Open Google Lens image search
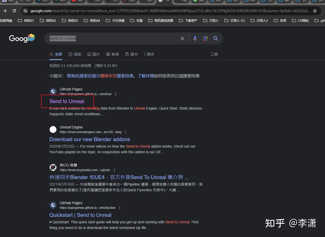This screenshot has width=325, height=237. pyautogui.click(x=205, y=38)
